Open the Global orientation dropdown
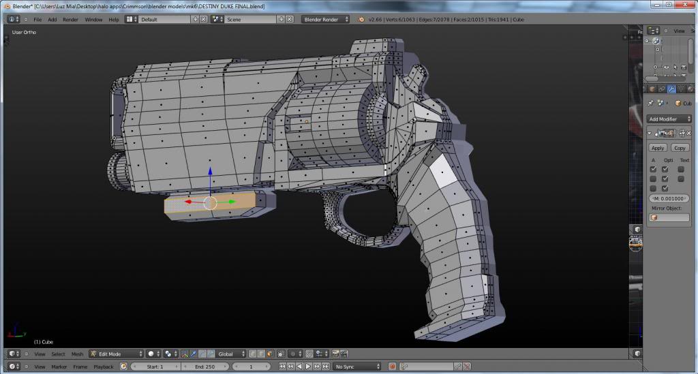The width and height of the screenshot is (698, 374). pyautogui.click(x=230, y=354)
